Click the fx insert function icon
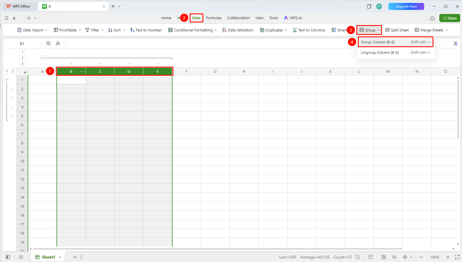 coord(58,43)
